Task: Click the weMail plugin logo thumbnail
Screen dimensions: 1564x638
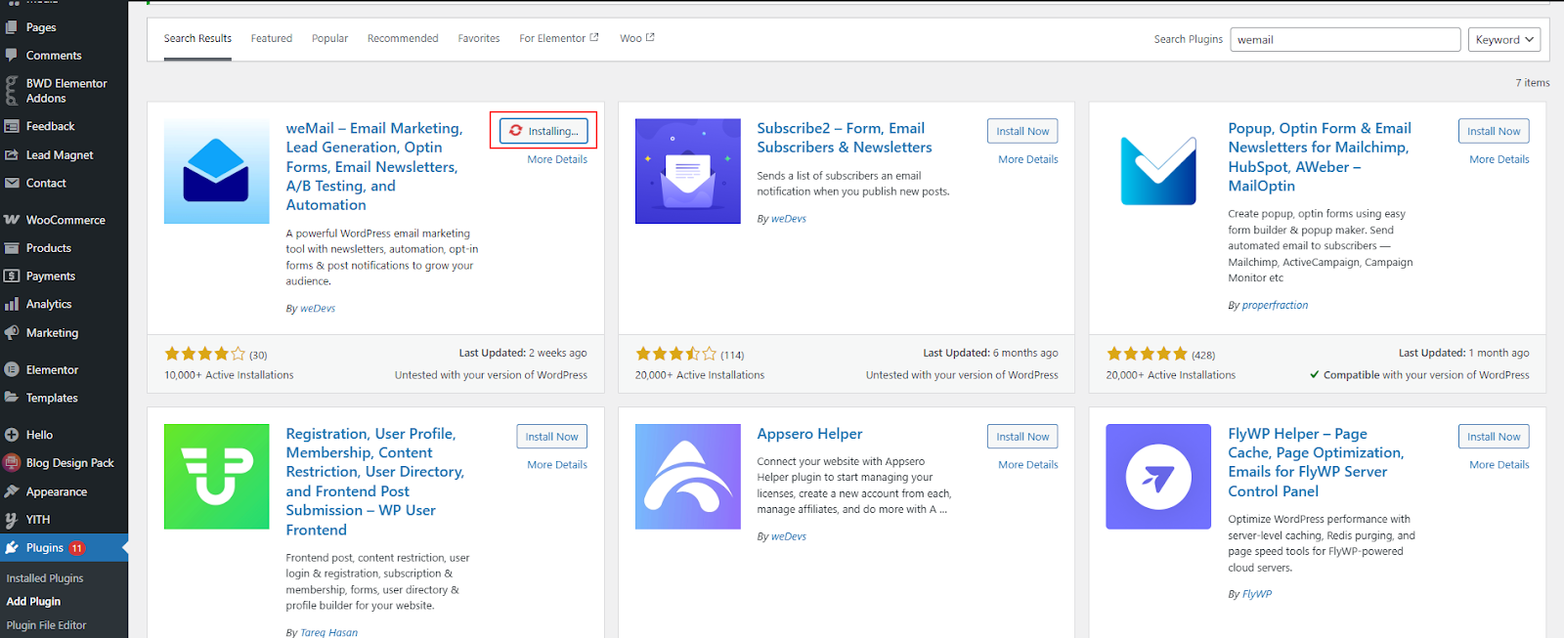Action: point(216,171)
